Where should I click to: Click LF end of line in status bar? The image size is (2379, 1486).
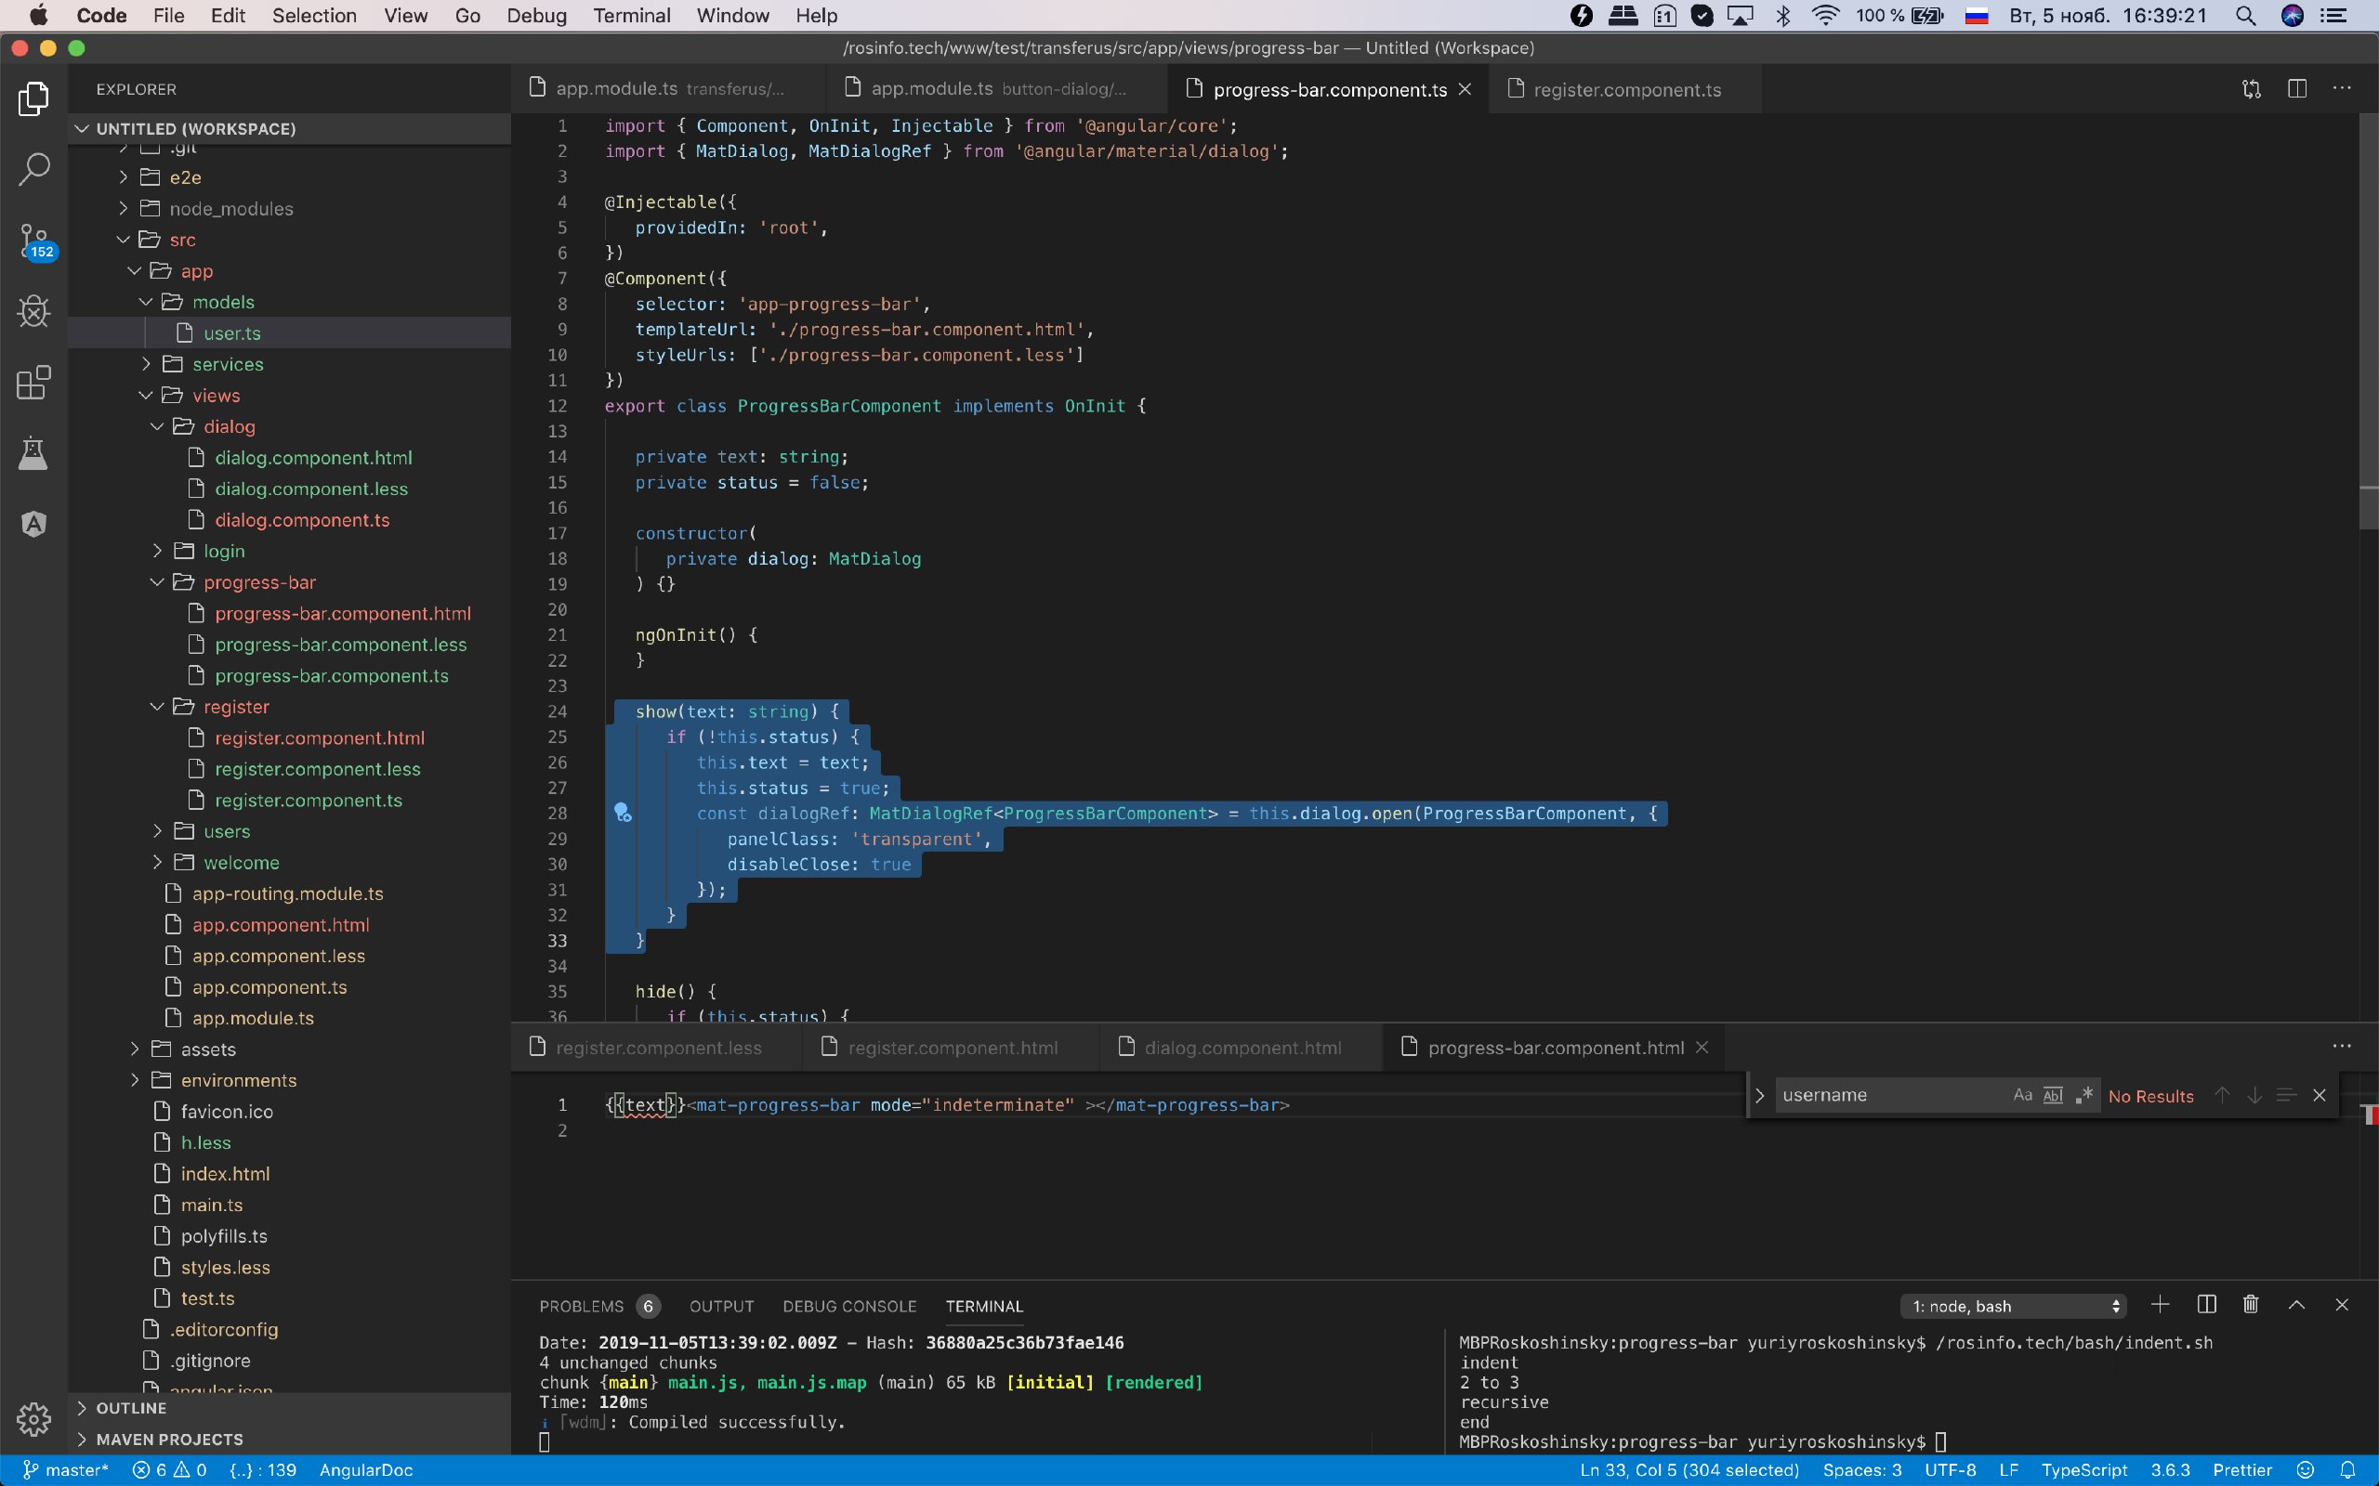[x=2008, y=1470]
